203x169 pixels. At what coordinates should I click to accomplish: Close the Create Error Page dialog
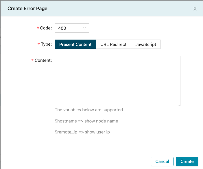195,9
